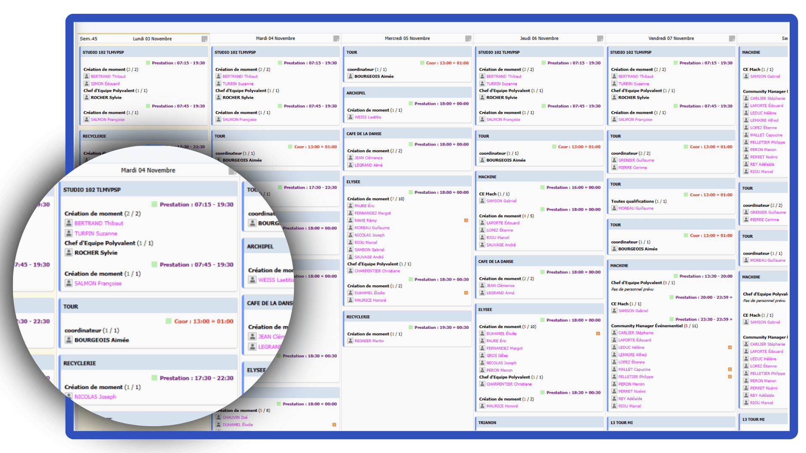Screen dimensions: 806x453
Task: Click note icon in Mercredi 05 Novembre header
Action: [x=468, y=39]
